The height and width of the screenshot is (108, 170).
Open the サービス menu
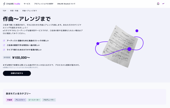click(27, 4)
